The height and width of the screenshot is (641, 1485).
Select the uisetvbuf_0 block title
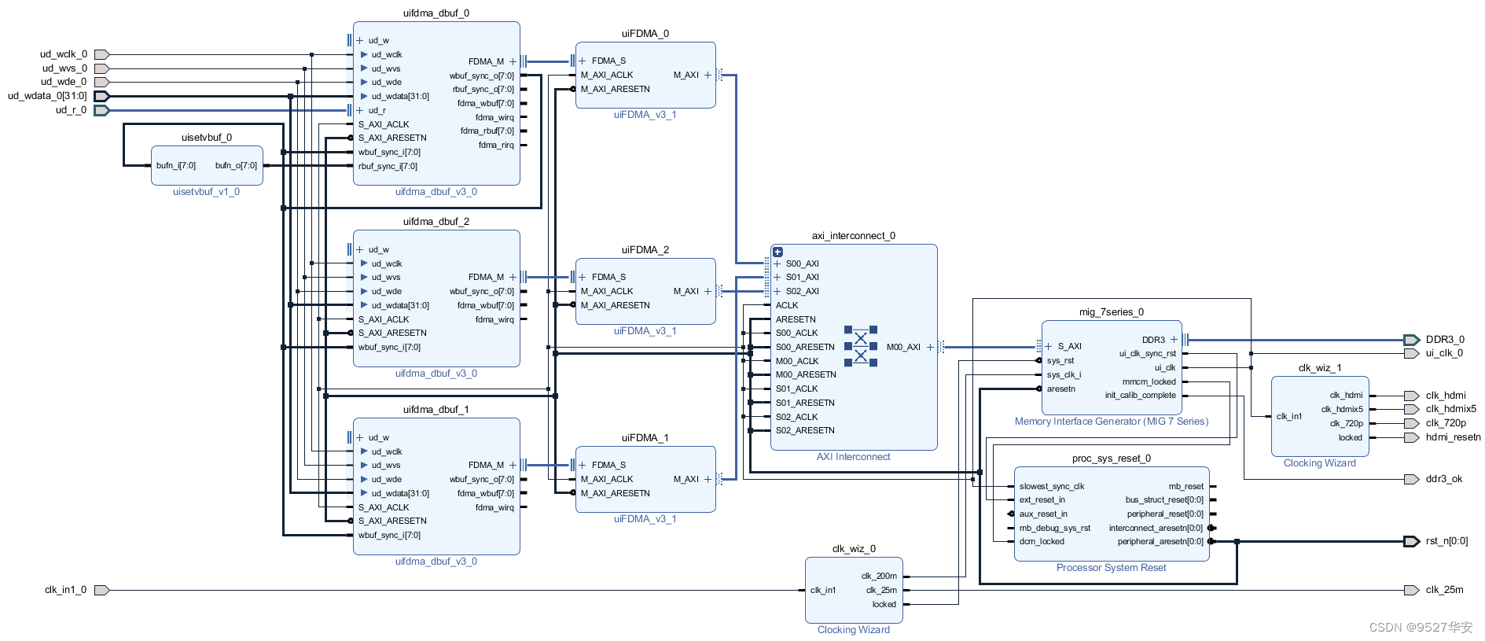(x=206, y=138)
